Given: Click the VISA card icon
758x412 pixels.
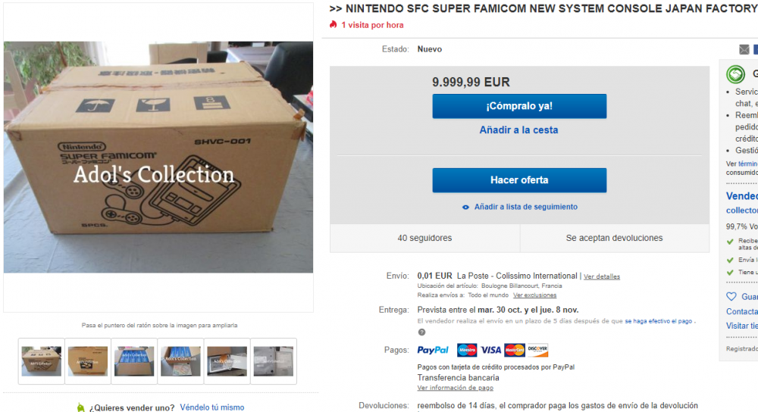Looking at the screenshot, I should [490, 350].
